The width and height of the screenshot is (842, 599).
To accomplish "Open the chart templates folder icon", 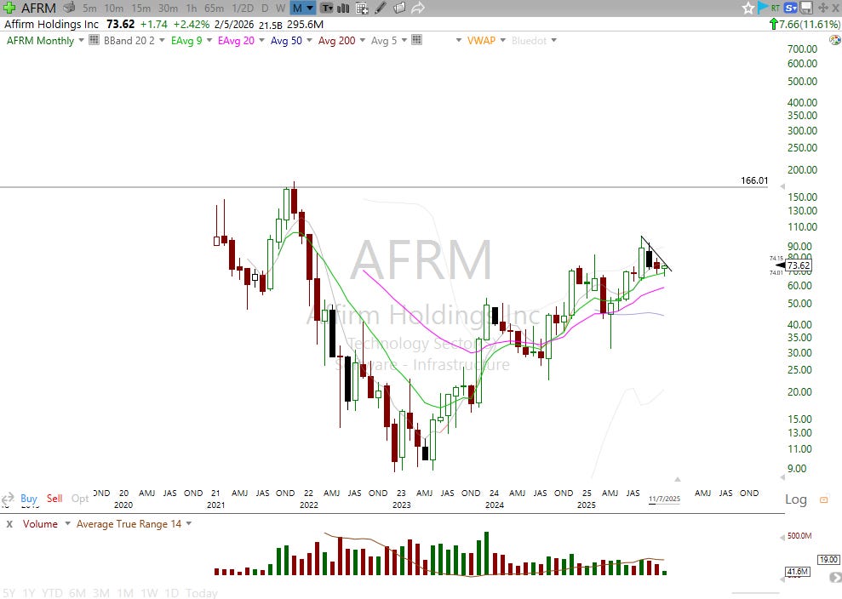I will (x=399, y=8).
